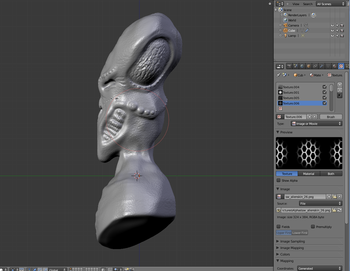Toggle Camera visibility eye icon

coord(332,25)
